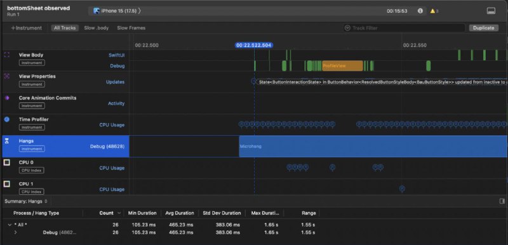Add a new instrument with +Instrument
This screenshot has height=245, width=508.
(26, 28)
